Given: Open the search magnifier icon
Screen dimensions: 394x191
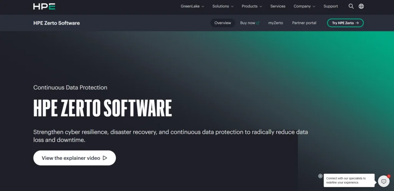Looking at the screenshot, I should point(351,6).
